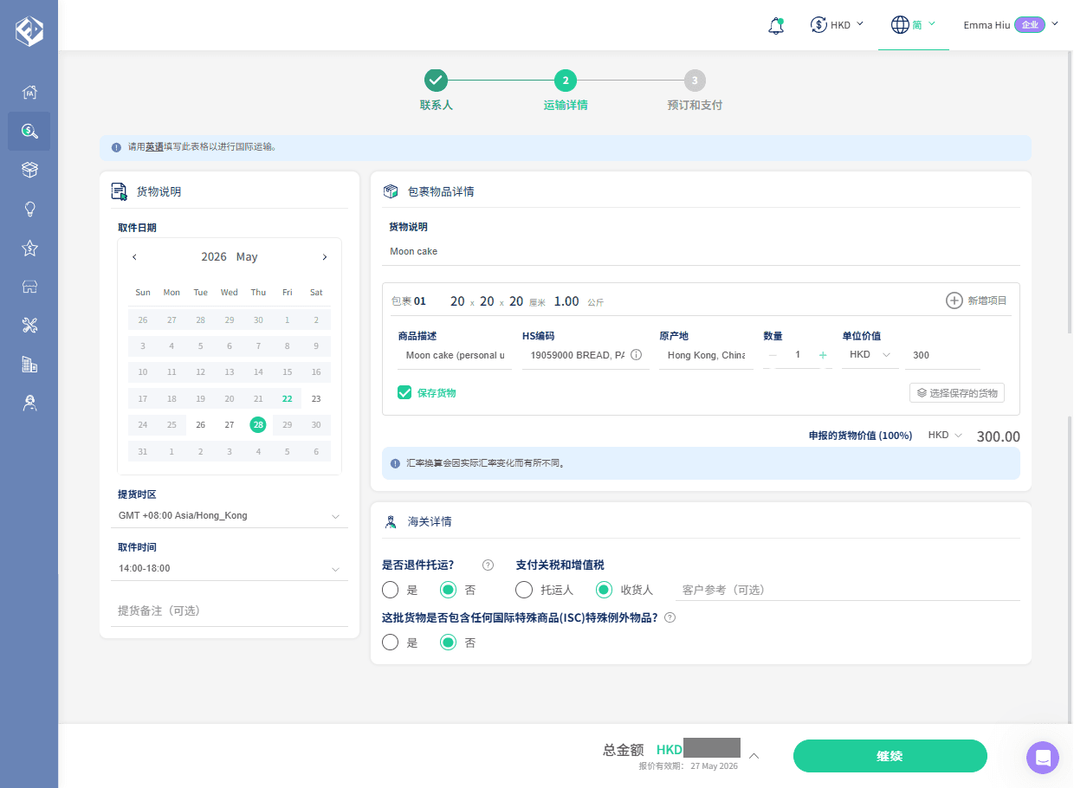Click the 继续 continue button
Image resolution: width=1074 pixels, height=788 pixels.
890,756
